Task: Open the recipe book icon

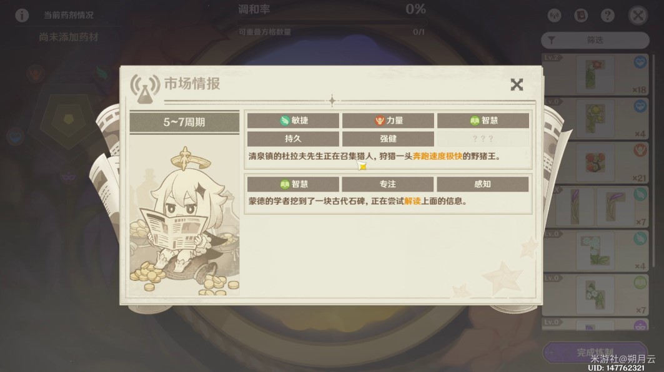Action: (580, 16)
